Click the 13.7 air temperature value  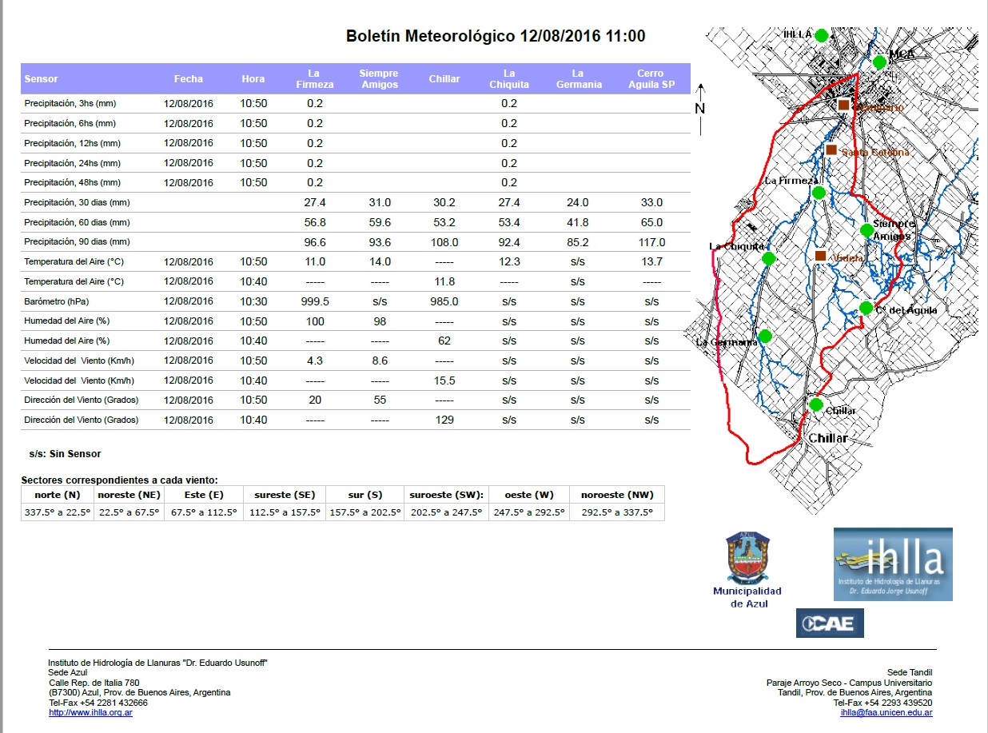(651, 262)
